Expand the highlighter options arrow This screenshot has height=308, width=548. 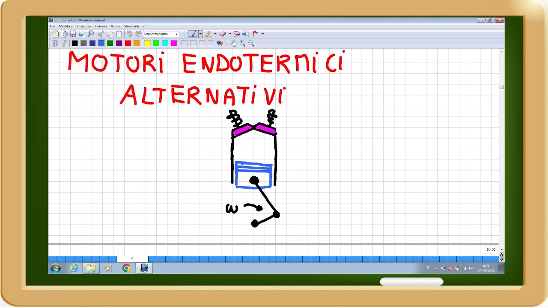pos(215,34)
